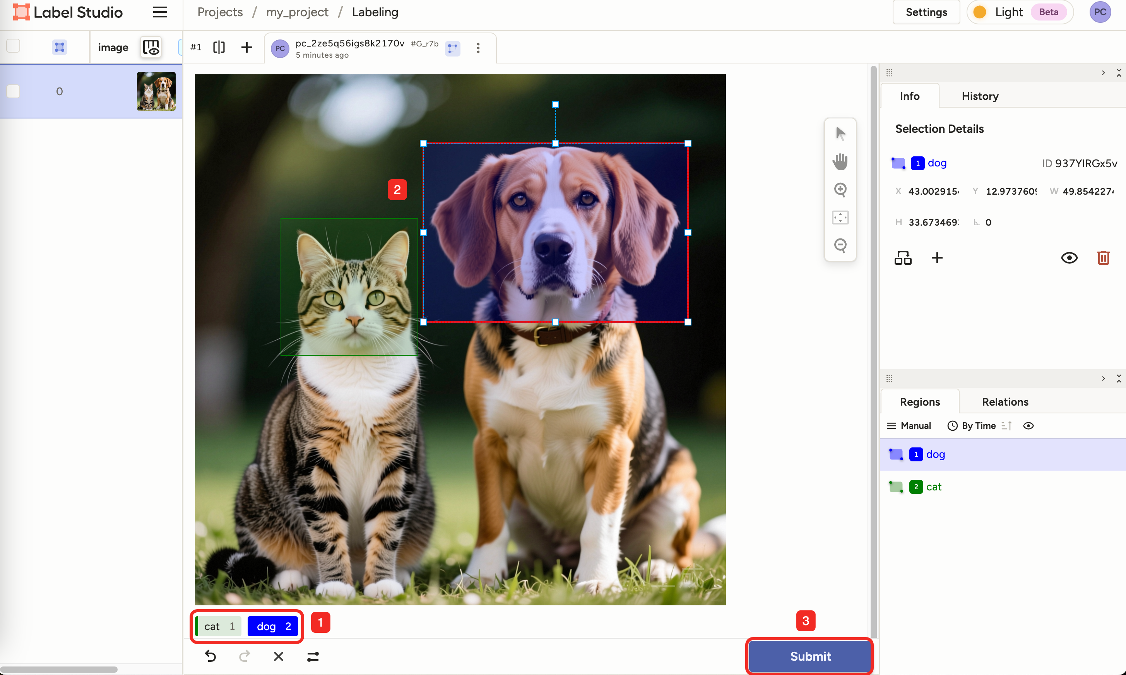Image resolution: width=1126 pixels, height=675 pixels.
Task: Click the zoom in magnifier icon
Action: (840, 190)
